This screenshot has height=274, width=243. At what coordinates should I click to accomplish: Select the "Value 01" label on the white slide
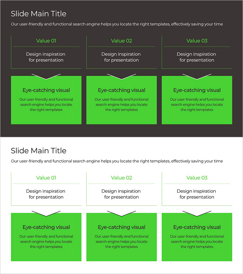tap(46, 178)
